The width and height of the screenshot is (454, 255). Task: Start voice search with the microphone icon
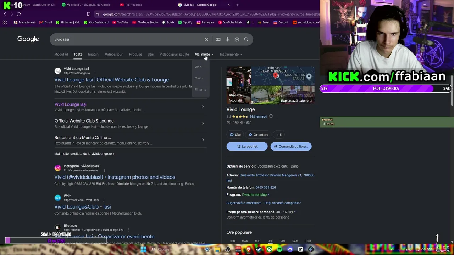[227, 39]
